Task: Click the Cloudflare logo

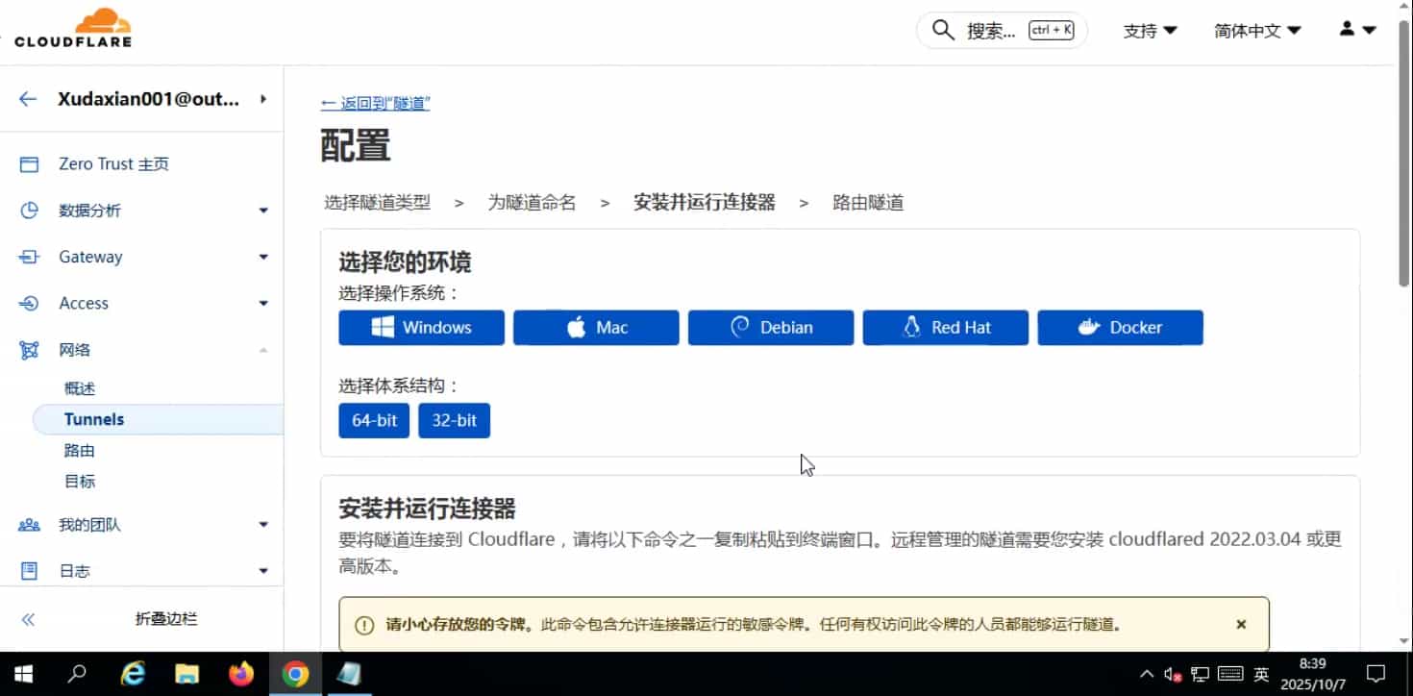Action: click(x=73, y=29)
